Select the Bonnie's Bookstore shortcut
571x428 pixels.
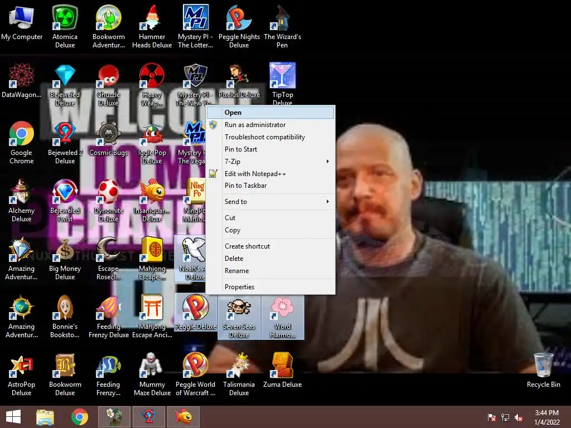point(65,317)
